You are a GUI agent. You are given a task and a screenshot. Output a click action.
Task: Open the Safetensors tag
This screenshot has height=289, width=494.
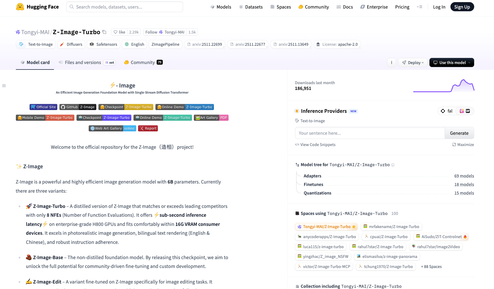(103, 44)
